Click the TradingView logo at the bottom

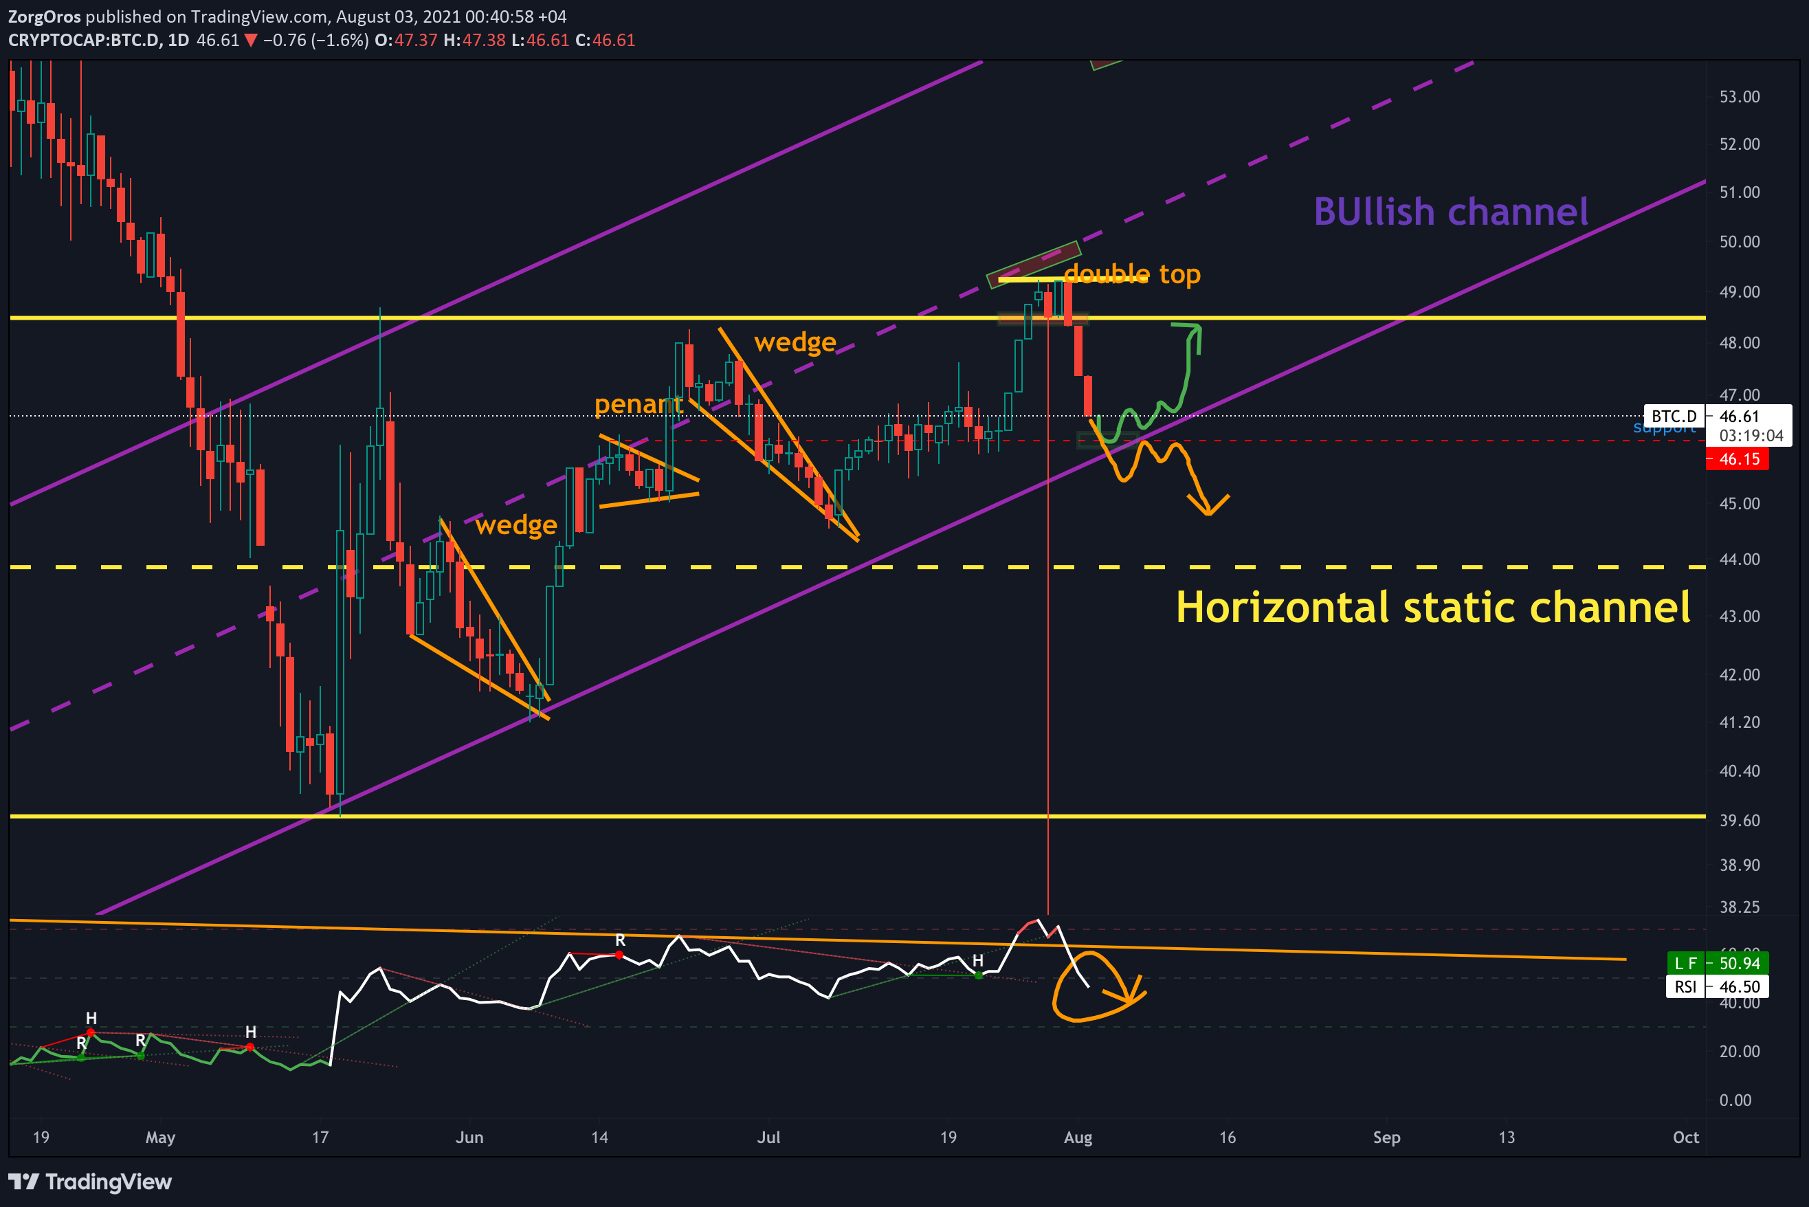90,1182
